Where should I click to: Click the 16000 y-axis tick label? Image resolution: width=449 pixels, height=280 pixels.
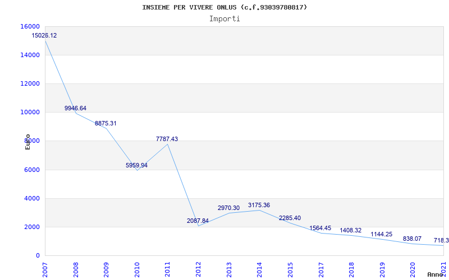30,26
